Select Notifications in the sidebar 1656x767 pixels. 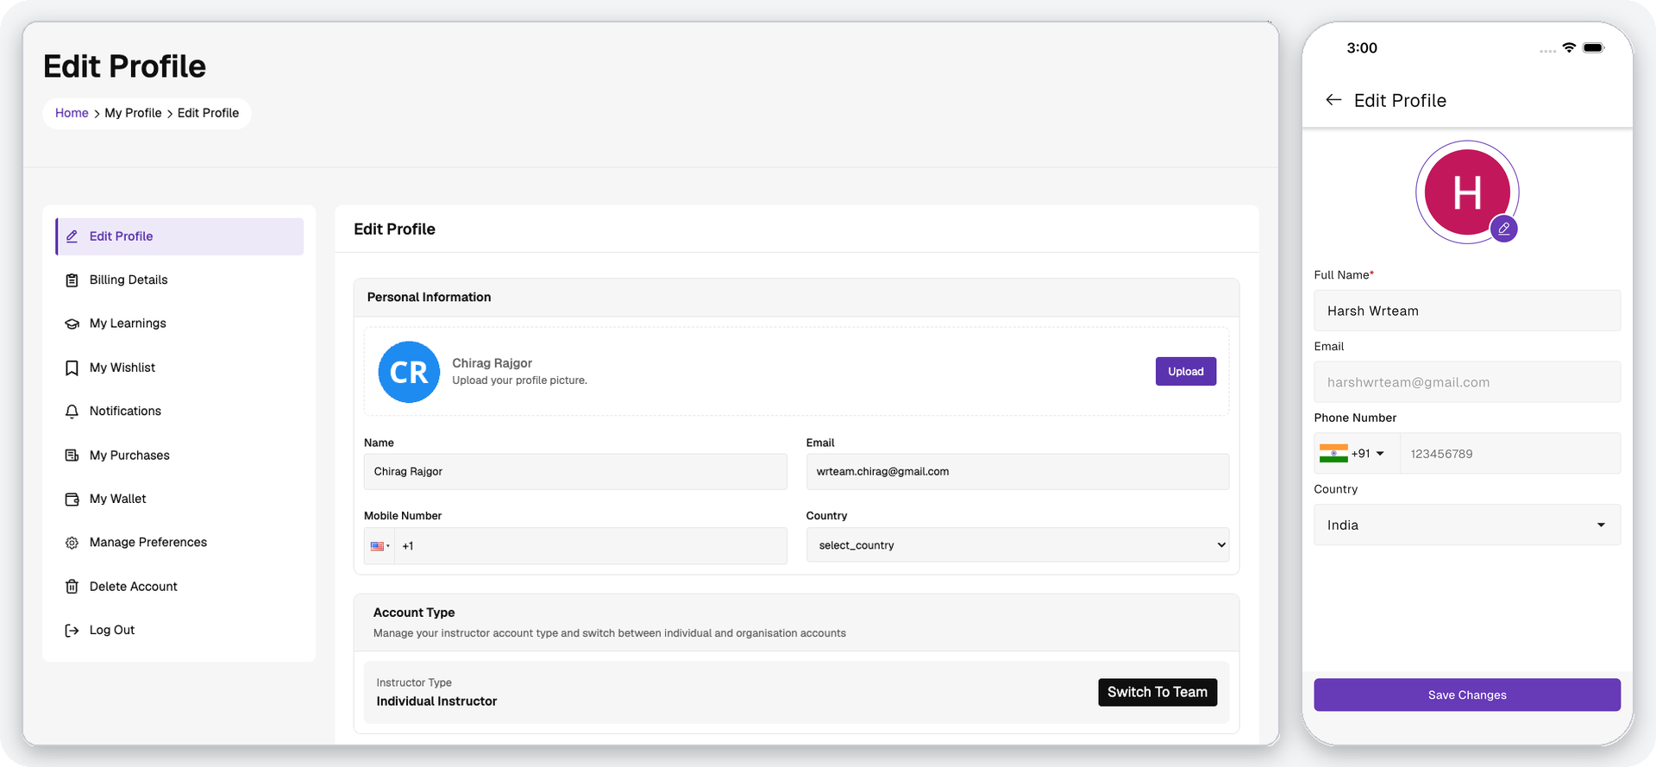point(179,412)
